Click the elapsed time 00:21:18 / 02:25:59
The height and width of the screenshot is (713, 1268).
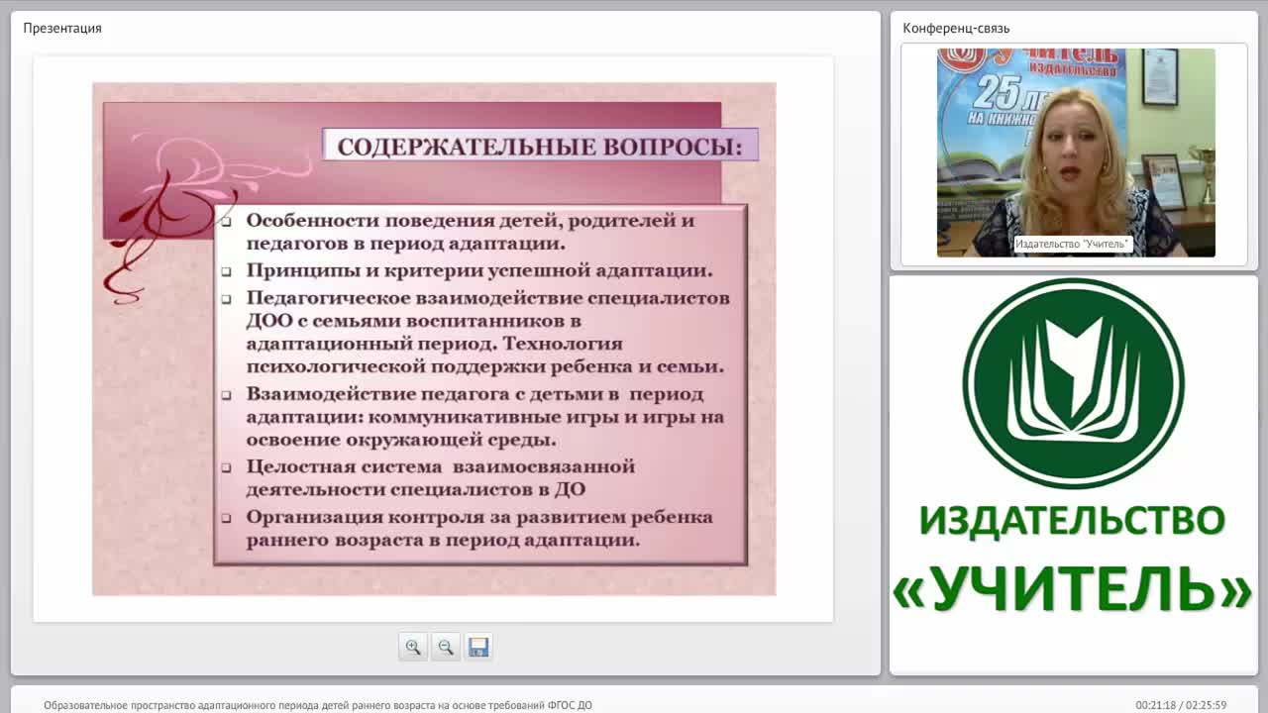[x=1181, y=705]
